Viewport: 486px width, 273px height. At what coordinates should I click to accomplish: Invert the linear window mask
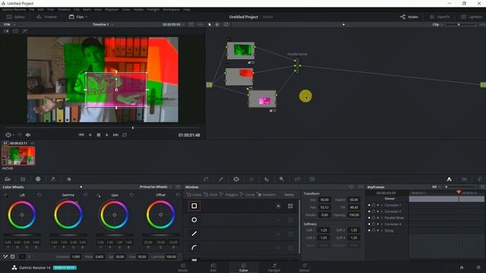click(279, 206)
